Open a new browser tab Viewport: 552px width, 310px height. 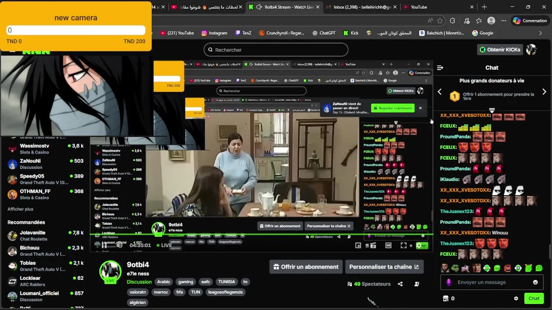[484, 7]
